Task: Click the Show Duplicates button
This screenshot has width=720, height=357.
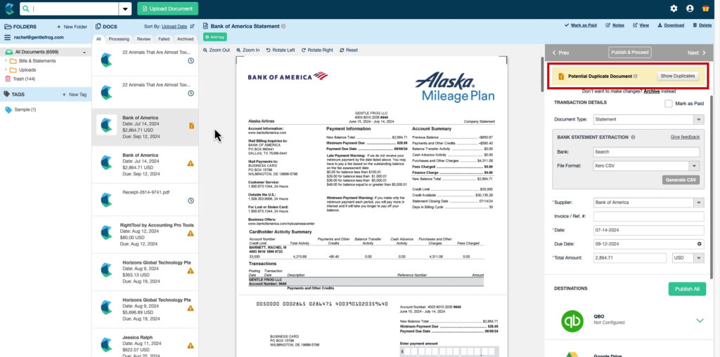Action: coord(678,76)
